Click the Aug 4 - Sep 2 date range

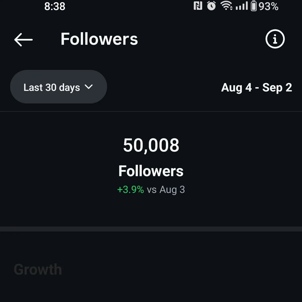click(x=256, y=88)
